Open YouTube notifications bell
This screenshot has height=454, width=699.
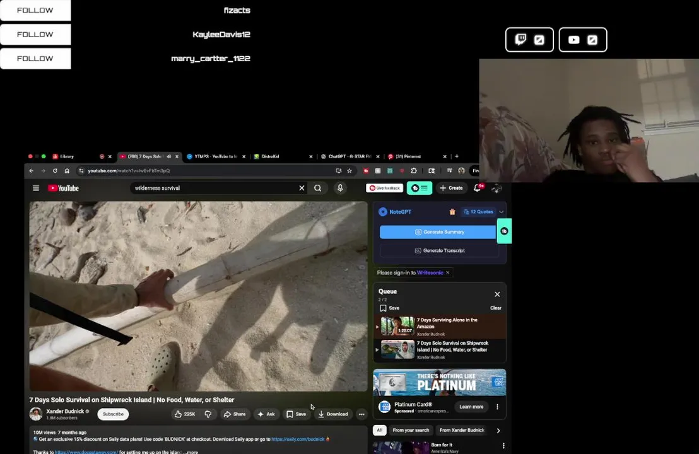[478, 187]
